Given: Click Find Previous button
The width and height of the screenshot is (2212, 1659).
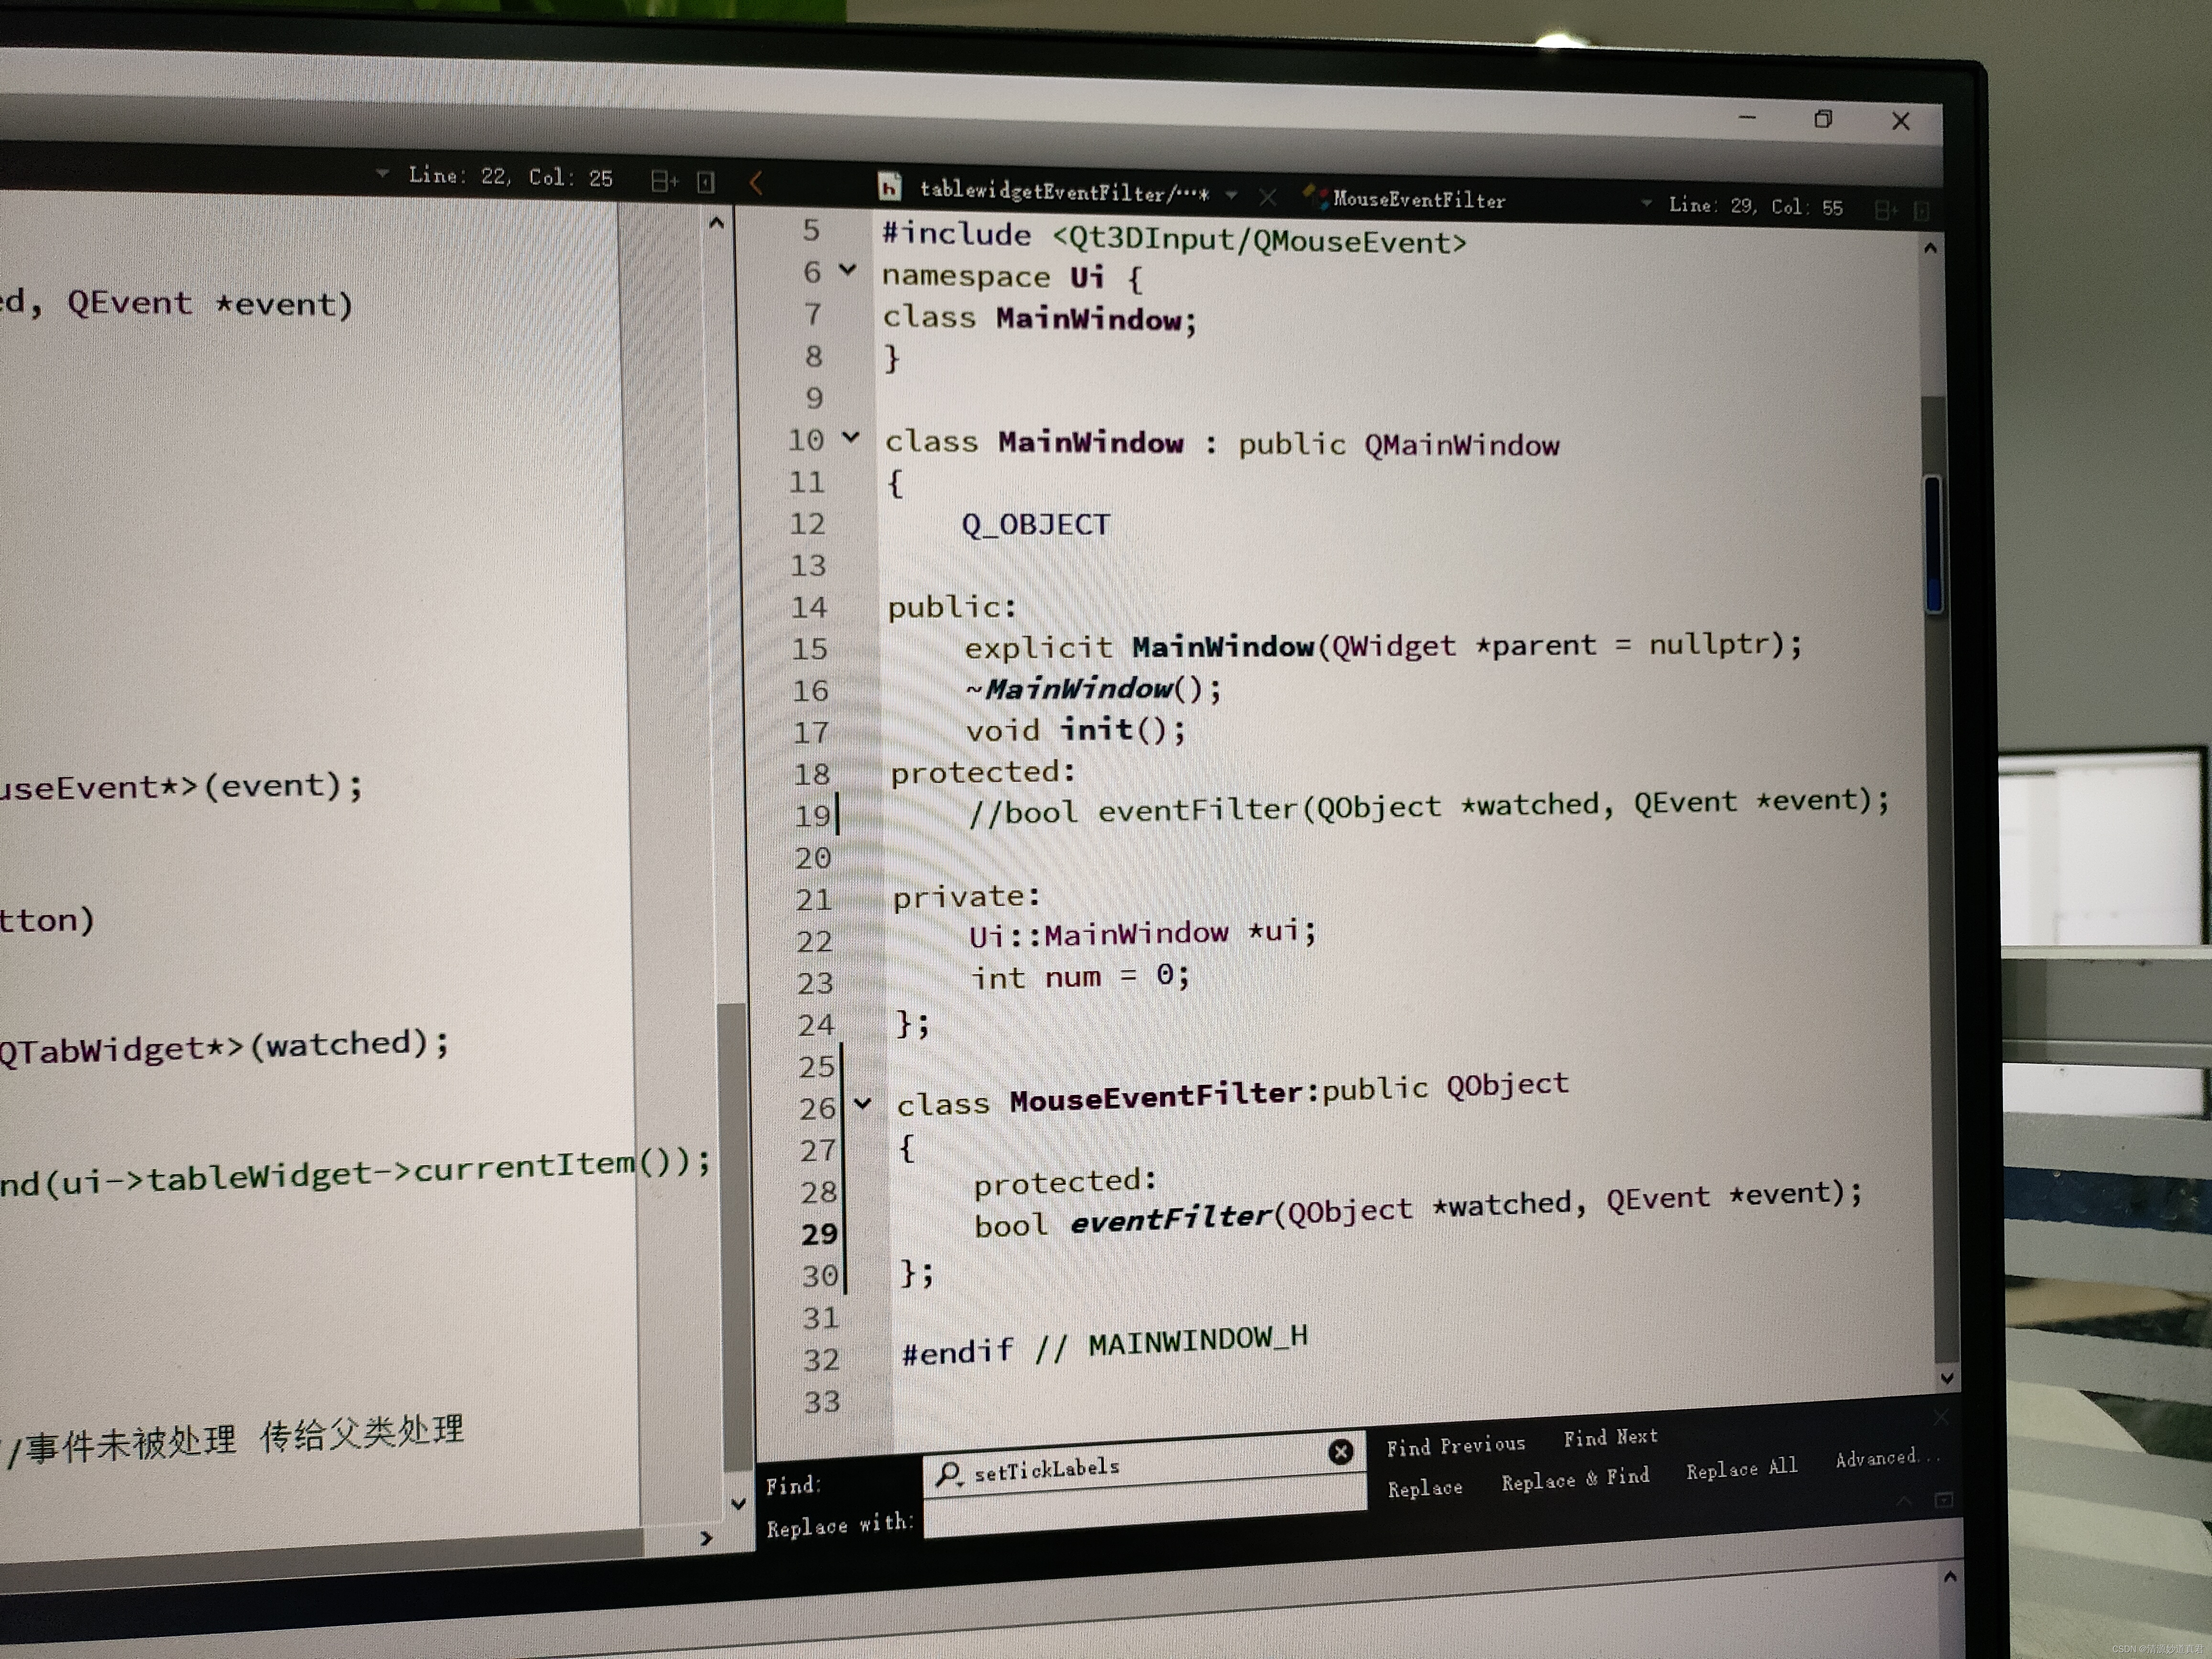Looking at the screenshot, I should 1455,1446.
